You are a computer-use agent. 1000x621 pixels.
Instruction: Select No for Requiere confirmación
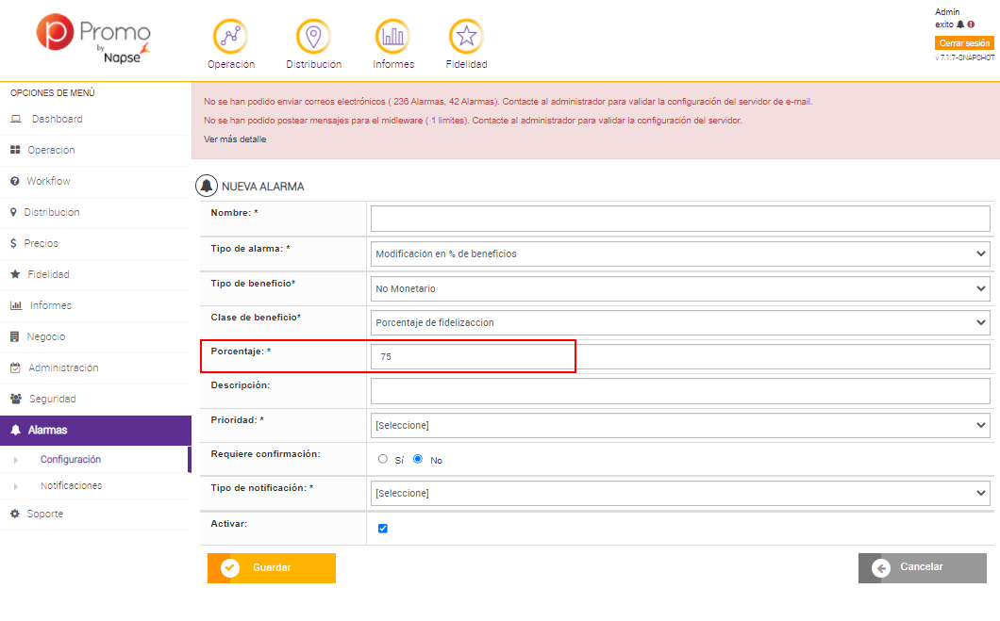[x=418, y=460]
